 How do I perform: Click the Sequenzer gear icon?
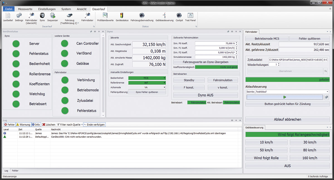[52, 16]
